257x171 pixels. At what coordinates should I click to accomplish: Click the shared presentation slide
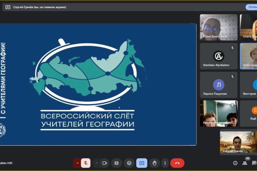pyautogui.click(x=98, y=85)
